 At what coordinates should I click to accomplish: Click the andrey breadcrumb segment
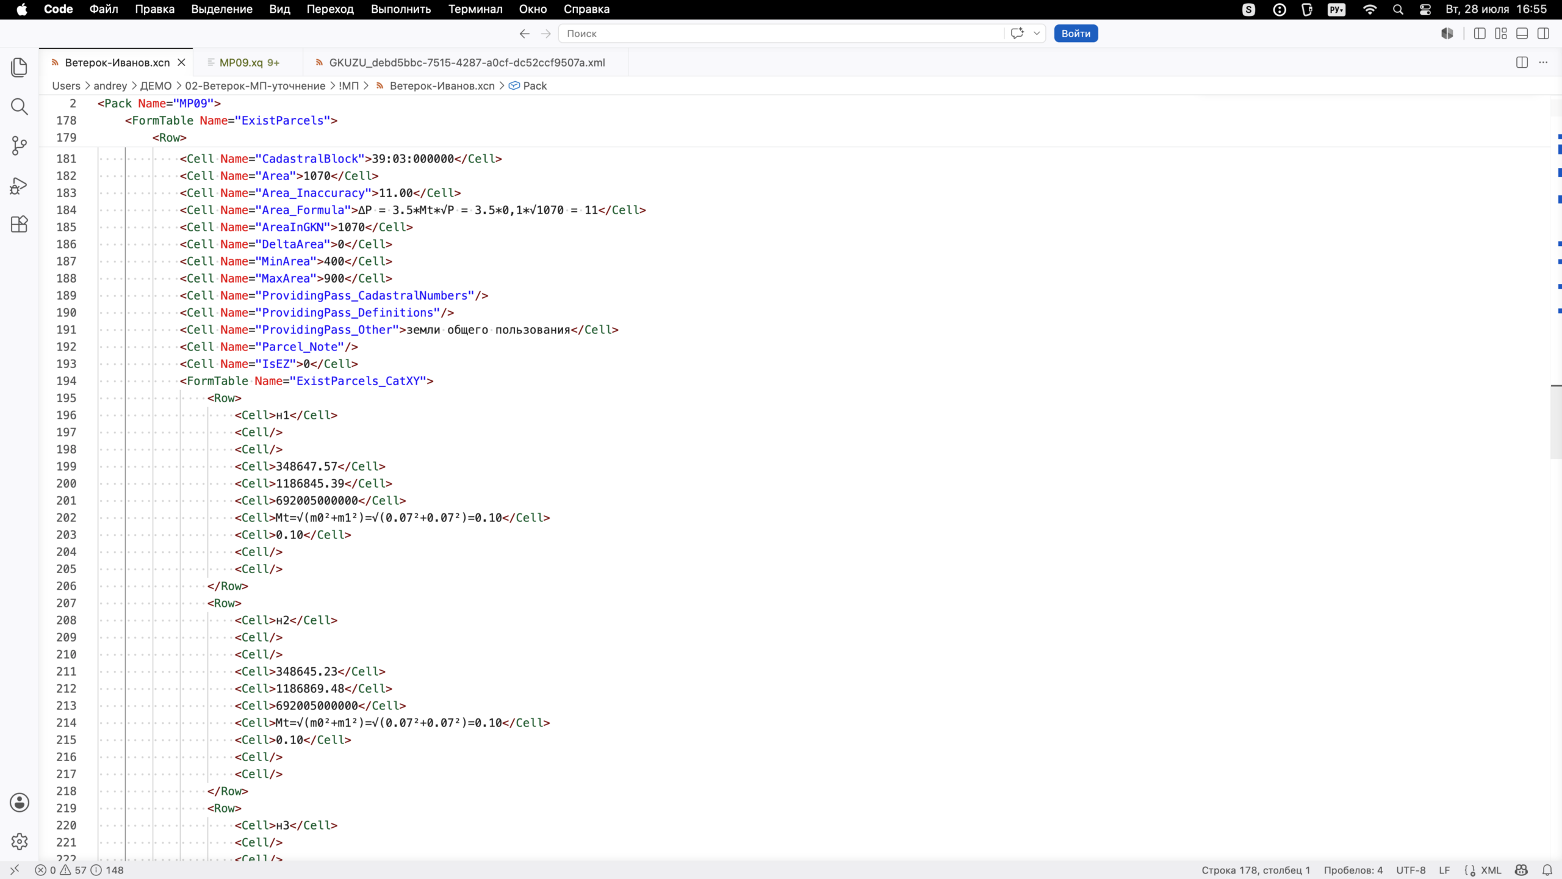pos(110,86)
